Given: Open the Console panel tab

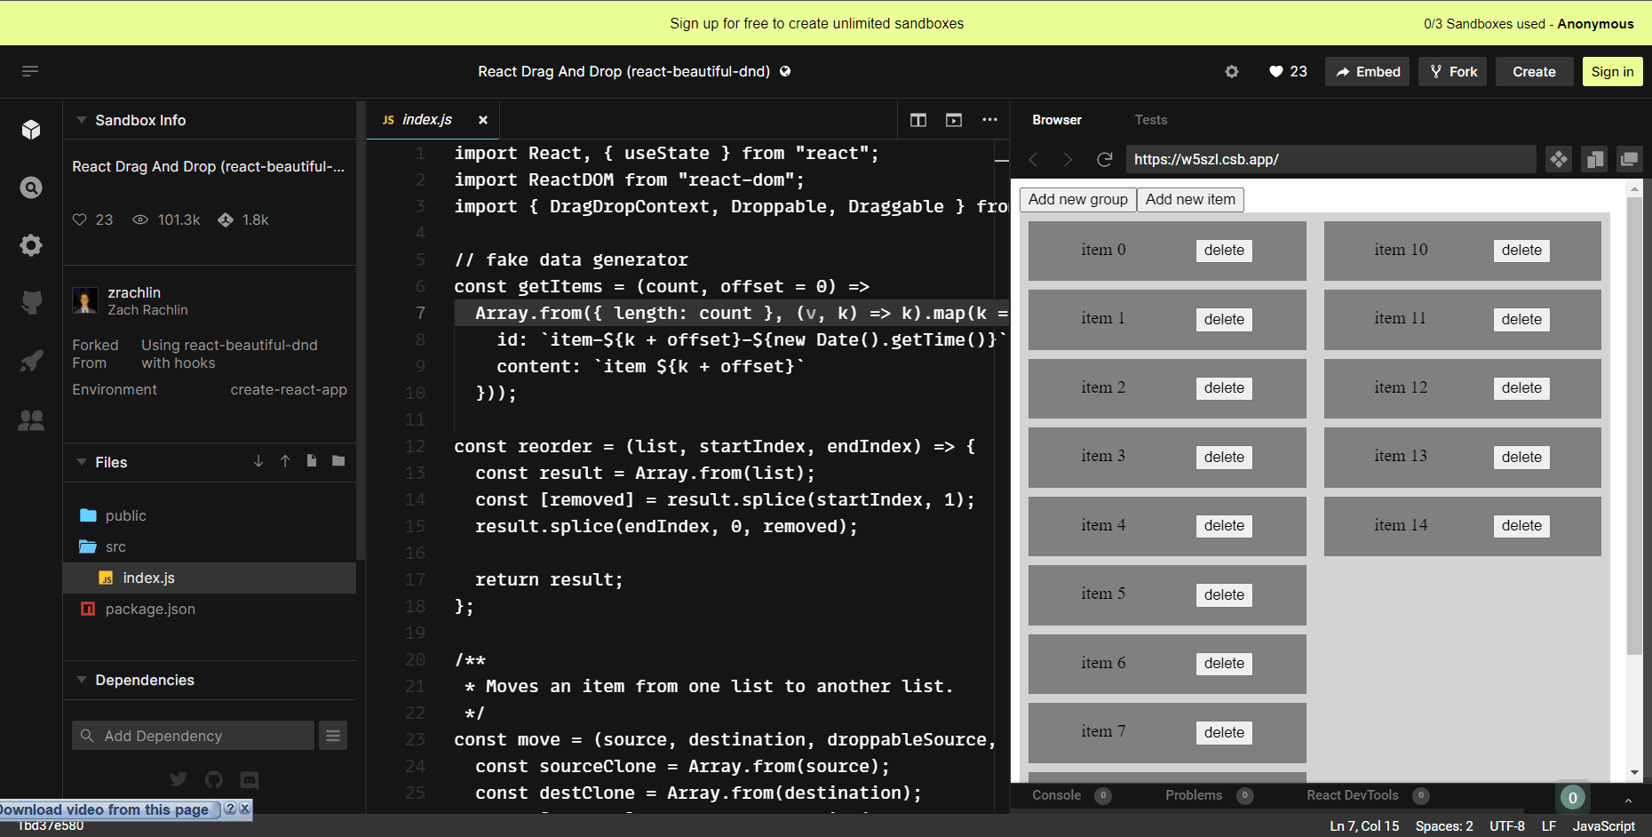Looking at the screenshot, I should pyautogui.click(x=1071, y=795).
